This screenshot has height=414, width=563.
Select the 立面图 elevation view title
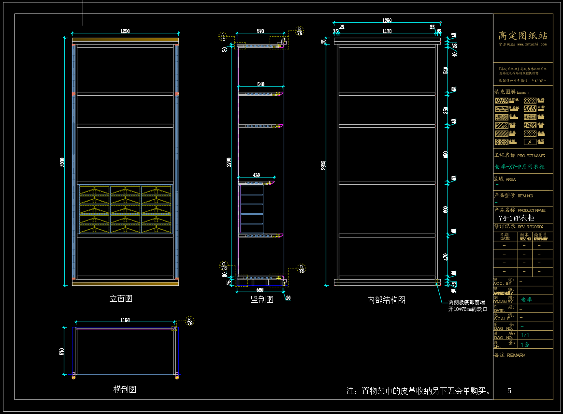click(121, 298)
